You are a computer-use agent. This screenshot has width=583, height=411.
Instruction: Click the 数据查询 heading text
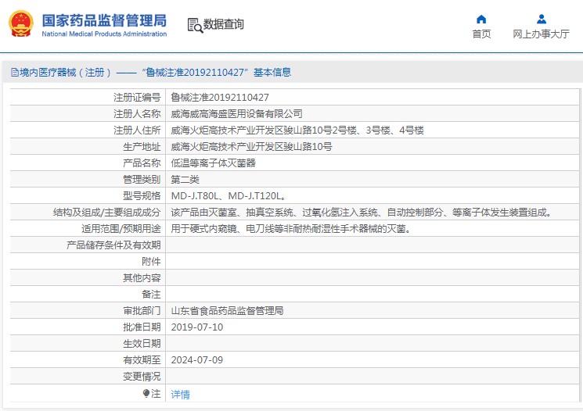pyautogui.click(x=224, y=24)
